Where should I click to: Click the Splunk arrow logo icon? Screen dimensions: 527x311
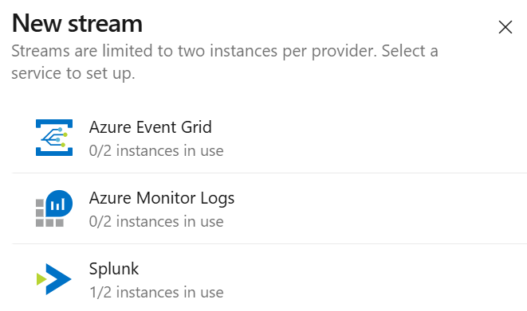pos(53,279)
